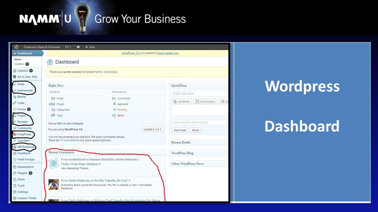Click the Add Media button
Image resolution: width=378 pixels, height=212 pixels.
(x=182, y=102)
